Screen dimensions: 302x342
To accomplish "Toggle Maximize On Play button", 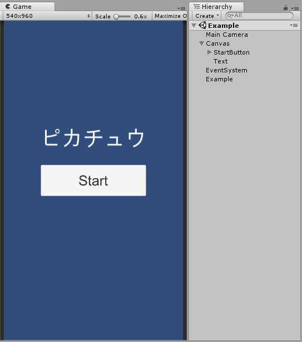I will [170, 16].
